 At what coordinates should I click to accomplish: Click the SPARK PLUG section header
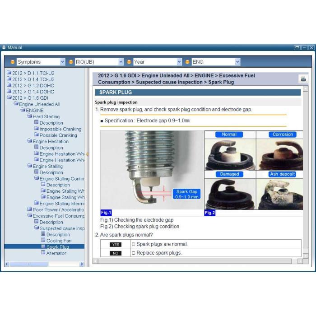[198, 92]
